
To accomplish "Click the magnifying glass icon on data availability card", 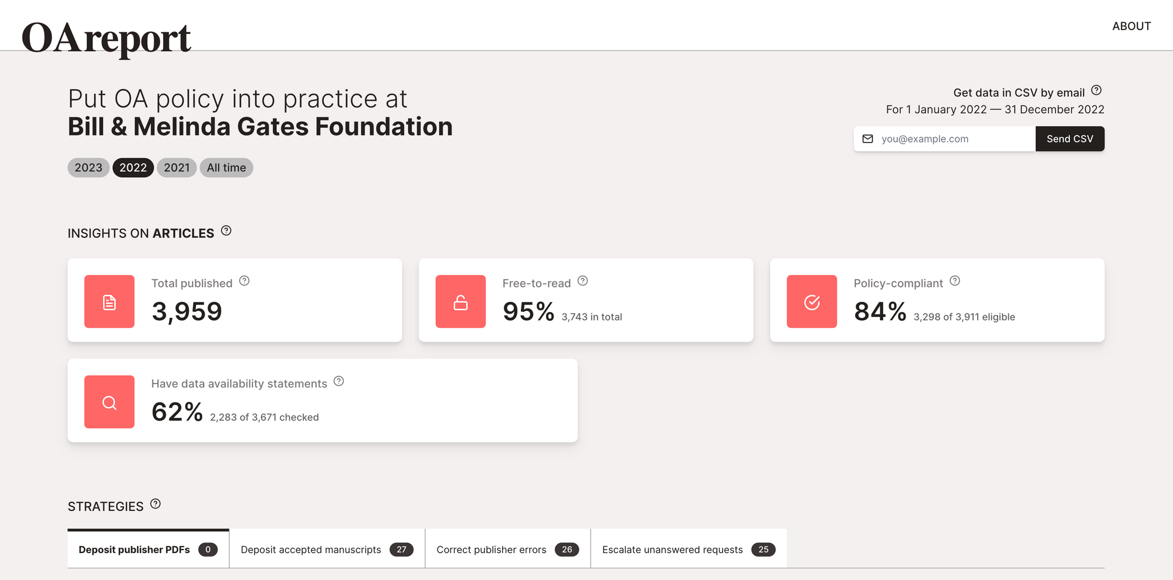I will (x=109, y=402).
